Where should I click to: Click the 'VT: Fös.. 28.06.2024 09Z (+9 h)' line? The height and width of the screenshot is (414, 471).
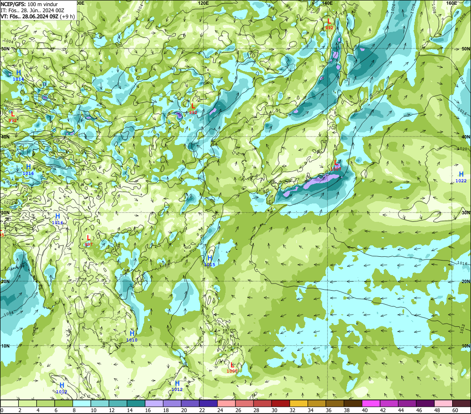coord(38,16)
